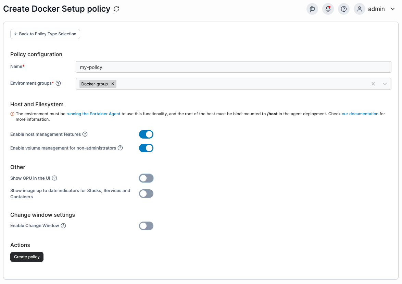Clear all selected environment groups
The image size is (402, 284).
(373, 84)
